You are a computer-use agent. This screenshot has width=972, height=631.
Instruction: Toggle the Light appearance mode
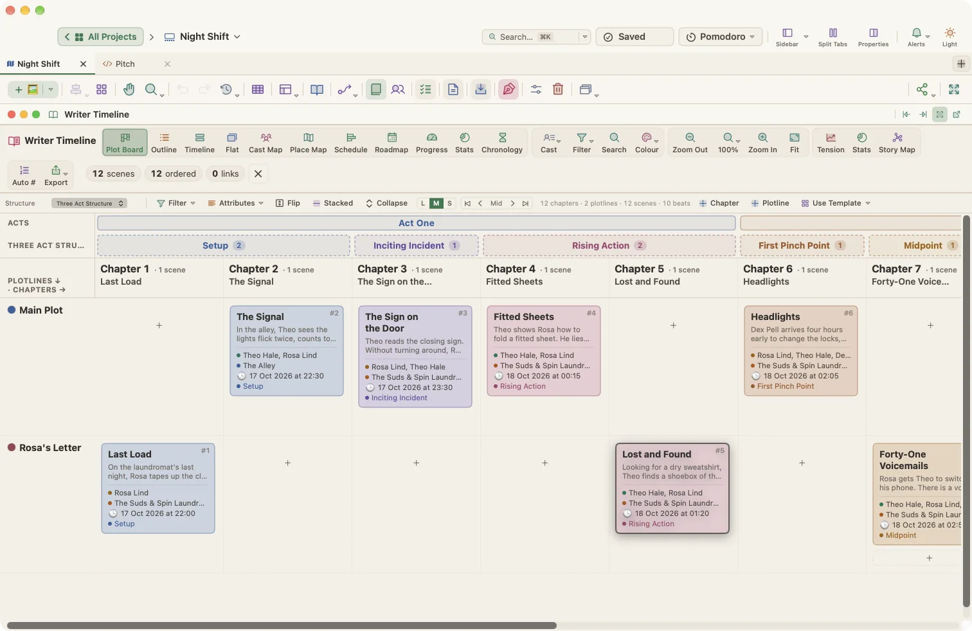[x=950, y=37]
